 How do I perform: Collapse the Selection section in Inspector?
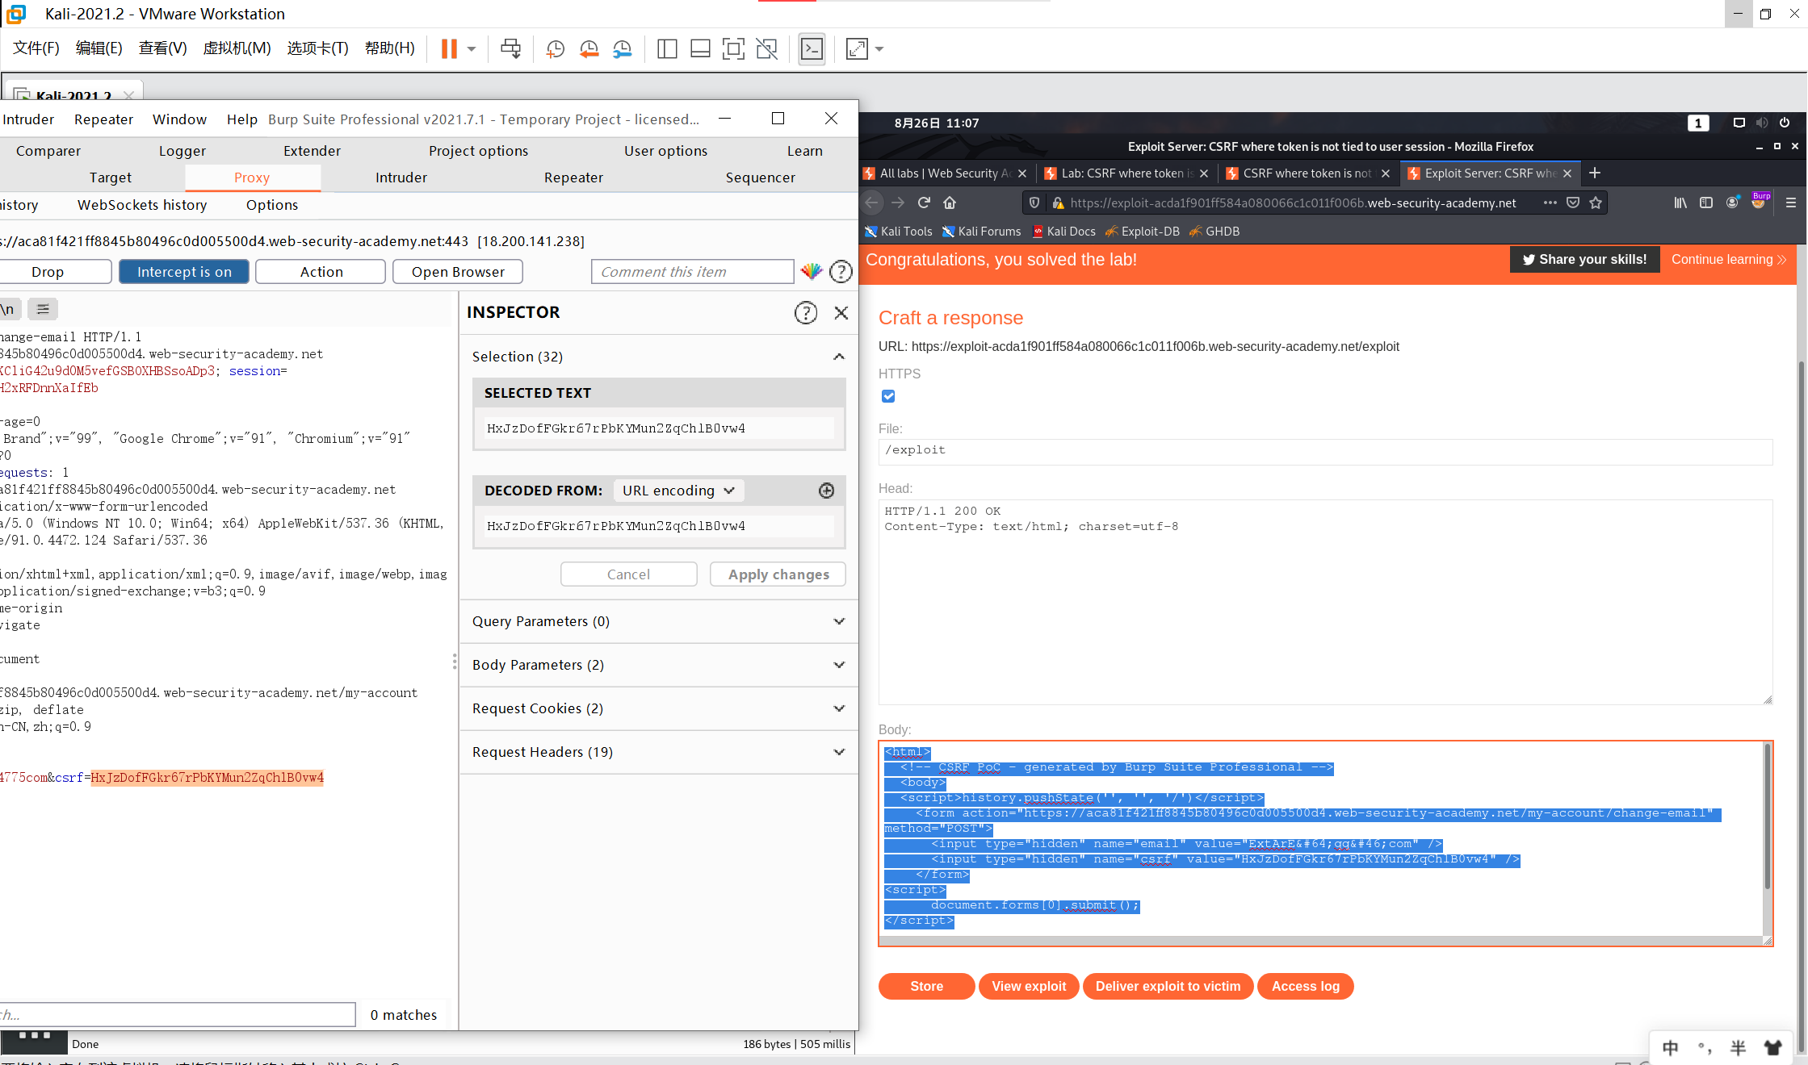pos(839,356)
